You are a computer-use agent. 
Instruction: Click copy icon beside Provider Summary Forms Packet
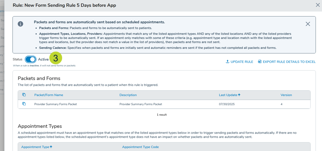24,104
